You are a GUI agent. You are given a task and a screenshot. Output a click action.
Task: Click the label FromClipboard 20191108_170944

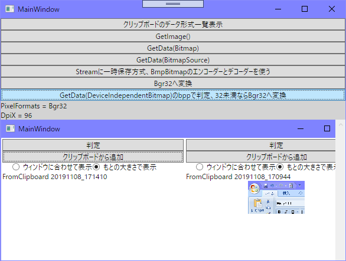(239, 177)
